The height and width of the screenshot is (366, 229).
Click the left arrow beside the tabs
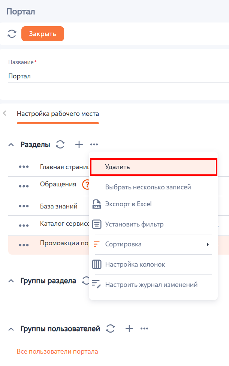coord(4,114)
